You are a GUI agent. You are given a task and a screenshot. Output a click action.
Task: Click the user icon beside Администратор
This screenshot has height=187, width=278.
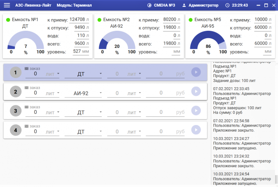click(184, 5)
